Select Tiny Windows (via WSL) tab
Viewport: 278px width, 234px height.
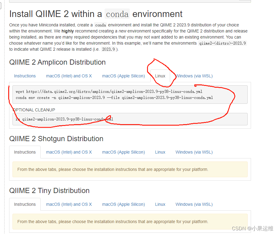pyautogui.click(x=194, y=204)
